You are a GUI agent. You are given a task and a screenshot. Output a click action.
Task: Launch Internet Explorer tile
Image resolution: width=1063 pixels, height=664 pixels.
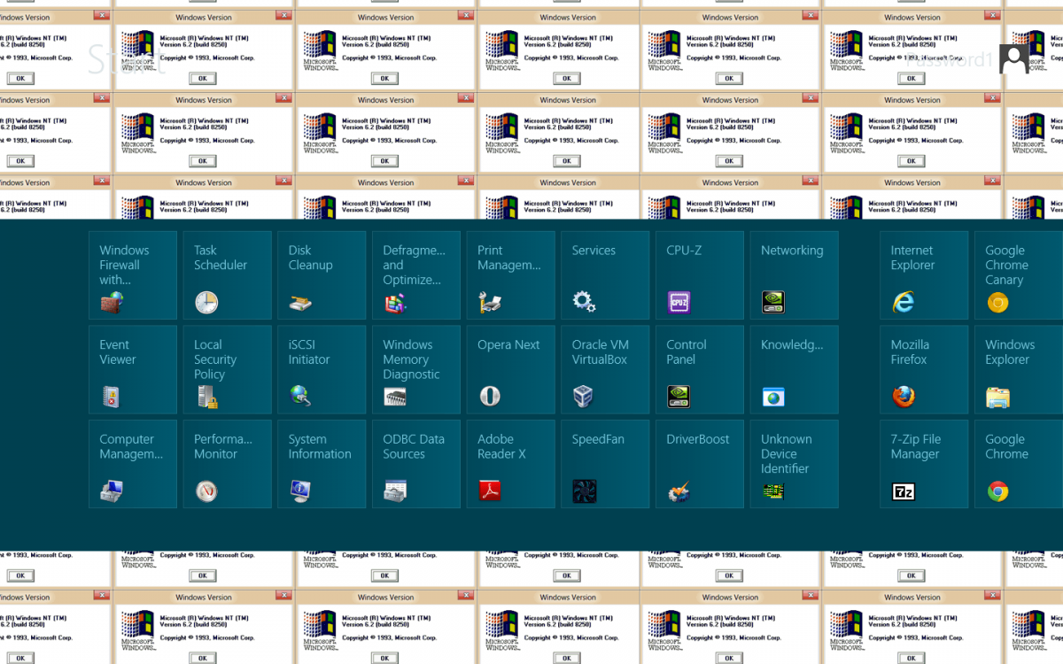point(924,275)
